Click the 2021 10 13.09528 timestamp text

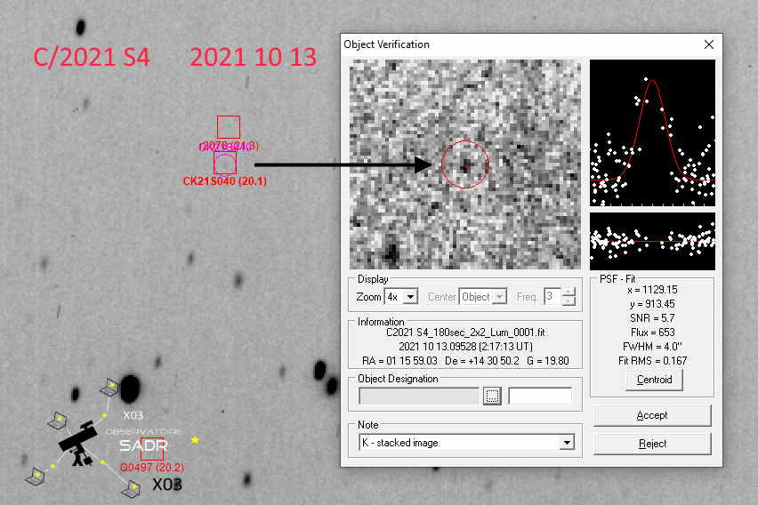point(465,347)
